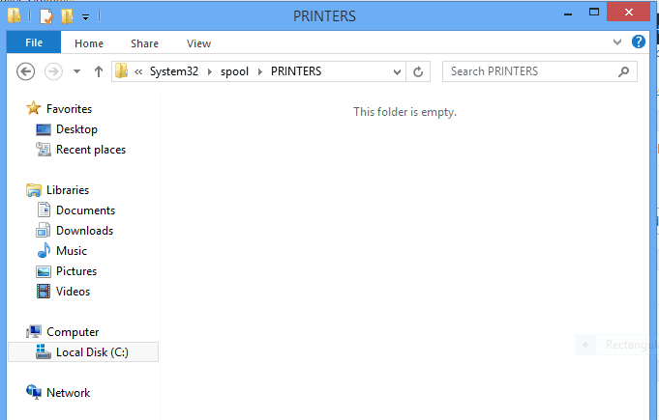This screenshot has height=420, width=659.
Task: Select Desktop under Favorites
Action: [76, 129]
